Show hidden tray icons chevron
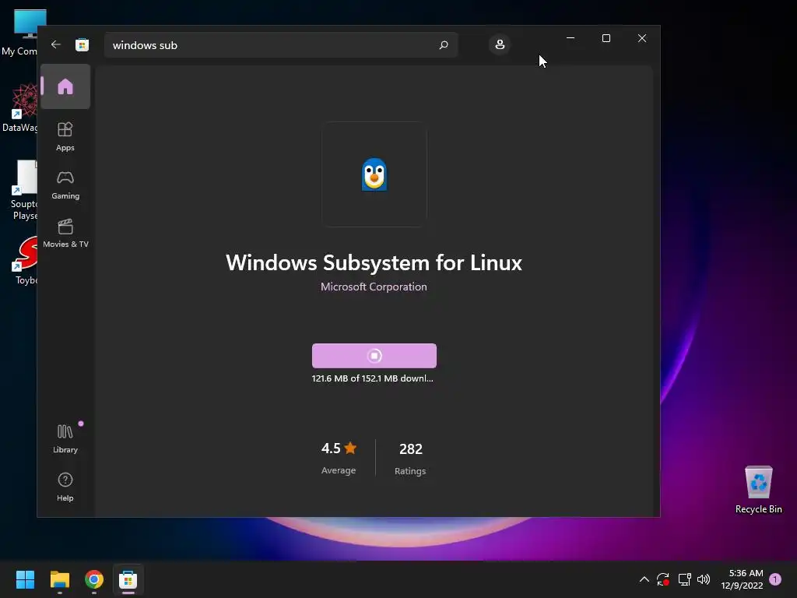Image resolution: width=797 pixels, height=598 pixels. point(644,579)
